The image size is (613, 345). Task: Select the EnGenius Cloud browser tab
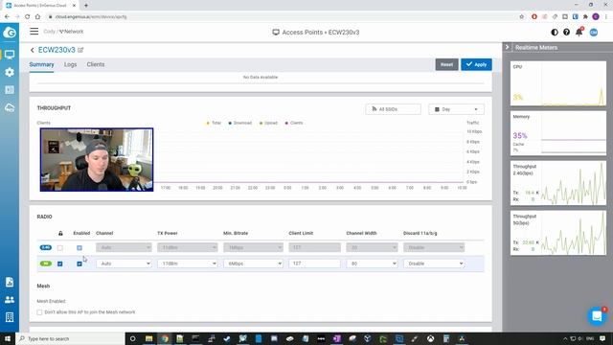coord(40,6)
